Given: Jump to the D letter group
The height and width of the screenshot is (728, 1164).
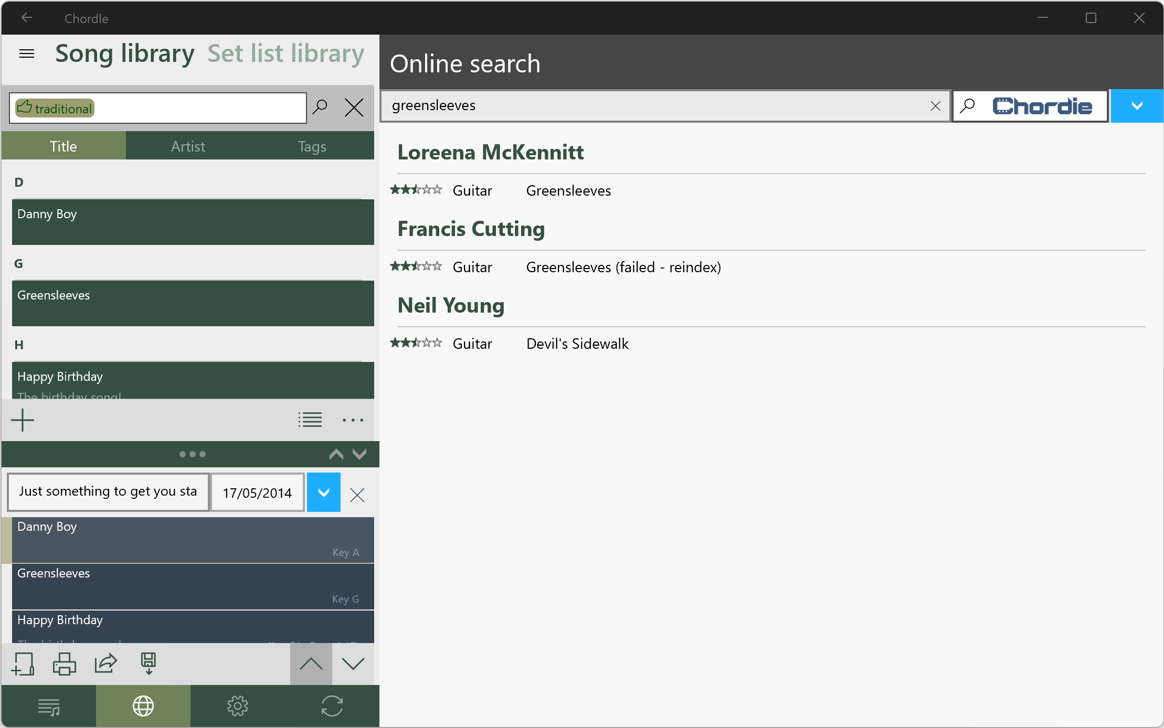Looking at the screenshot, I should (19, 183).
